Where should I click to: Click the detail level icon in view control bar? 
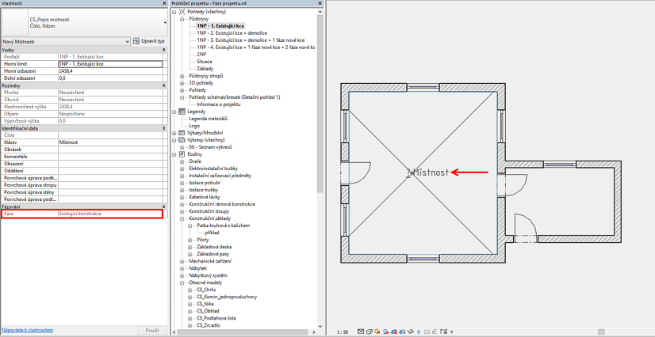coord(362,332)
